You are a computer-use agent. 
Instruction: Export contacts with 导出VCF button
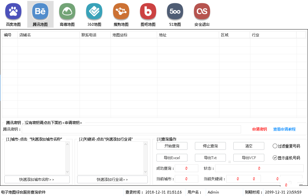[249, 158]
